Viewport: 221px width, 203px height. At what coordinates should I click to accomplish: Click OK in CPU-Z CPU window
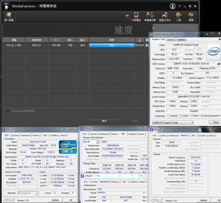click(x=71, y=200)
